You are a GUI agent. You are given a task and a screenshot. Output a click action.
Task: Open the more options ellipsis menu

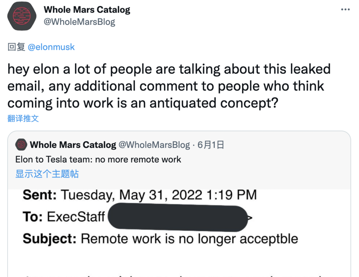click(345, 9)
